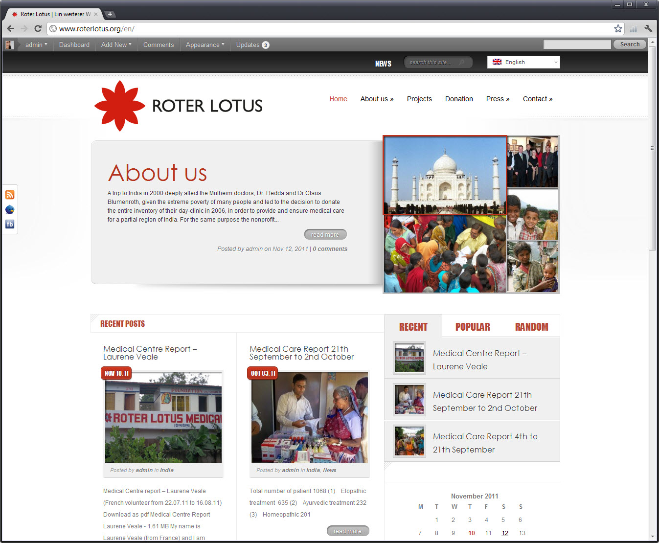The image size is (659, 543).
Task: Switch to the Popular tab
Action: pyautogui.click(x=473, y=327)
